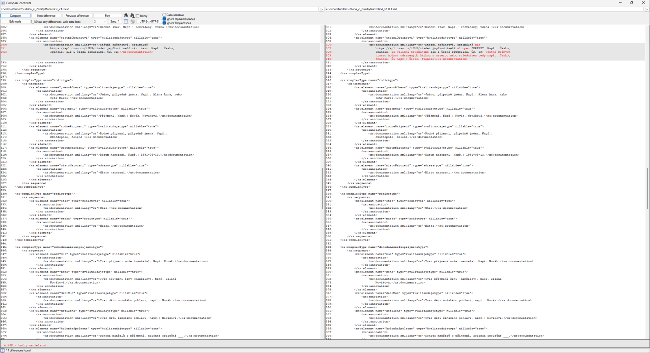Click the save diskette icon
Viewport: 650px width, 353px height.
click(132, 22)
